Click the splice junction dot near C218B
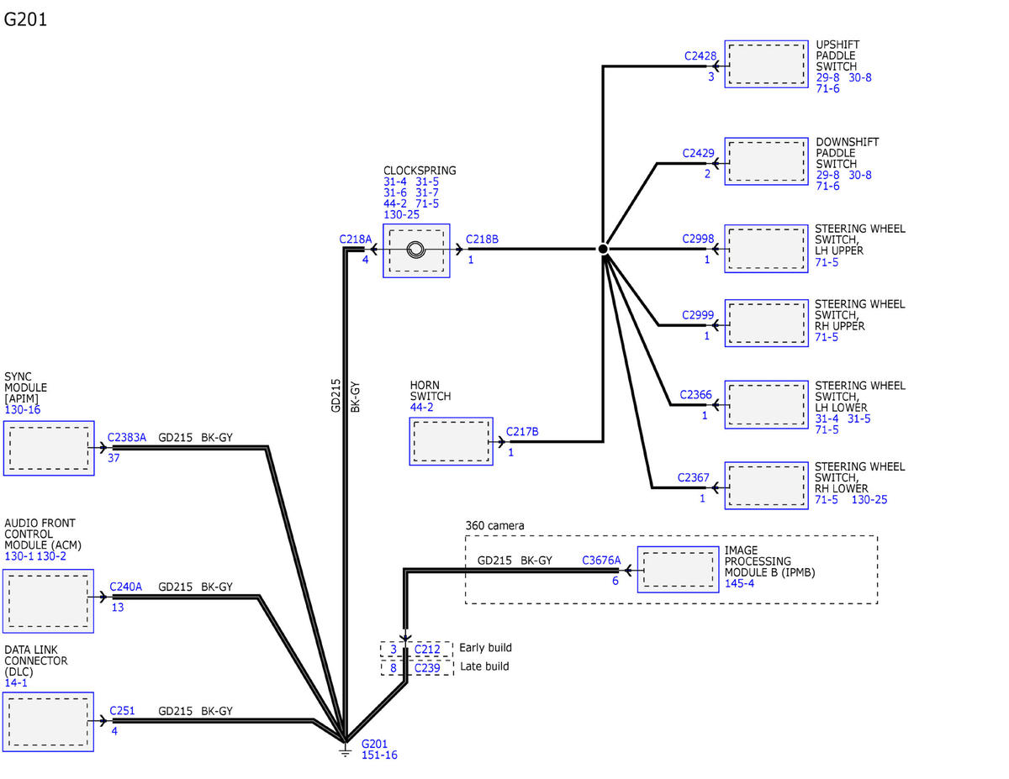The image size is (1009, 779). coord(603,250)
